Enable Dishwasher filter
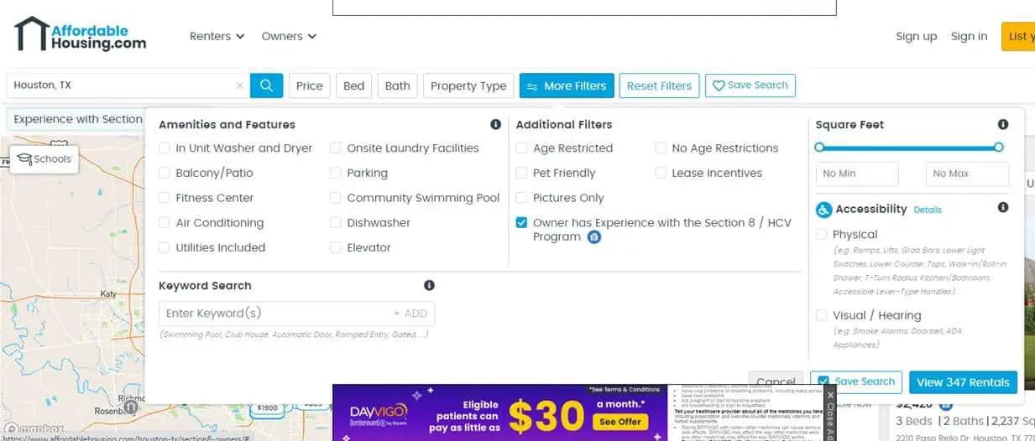Image resolution: width=1035 pixels, height=441 pixels. point(336,223)
